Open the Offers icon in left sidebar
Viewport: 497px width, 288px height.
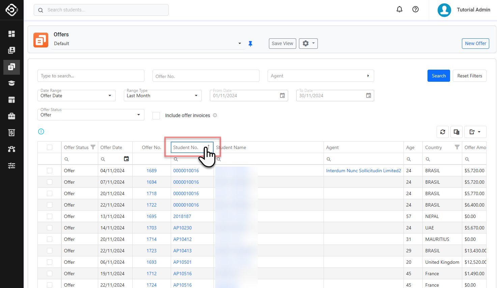[x=11, y=67]
